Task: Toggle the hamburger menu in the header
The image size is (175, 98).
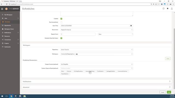Action: tap(2, 9)
